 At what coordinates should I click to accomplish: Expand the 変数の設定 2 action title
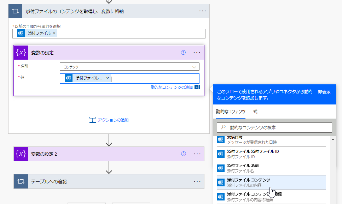[44, 154]
